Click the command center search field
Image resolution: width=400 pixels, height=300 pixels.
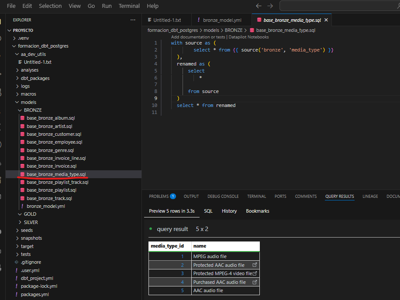(x=340, y=6)
